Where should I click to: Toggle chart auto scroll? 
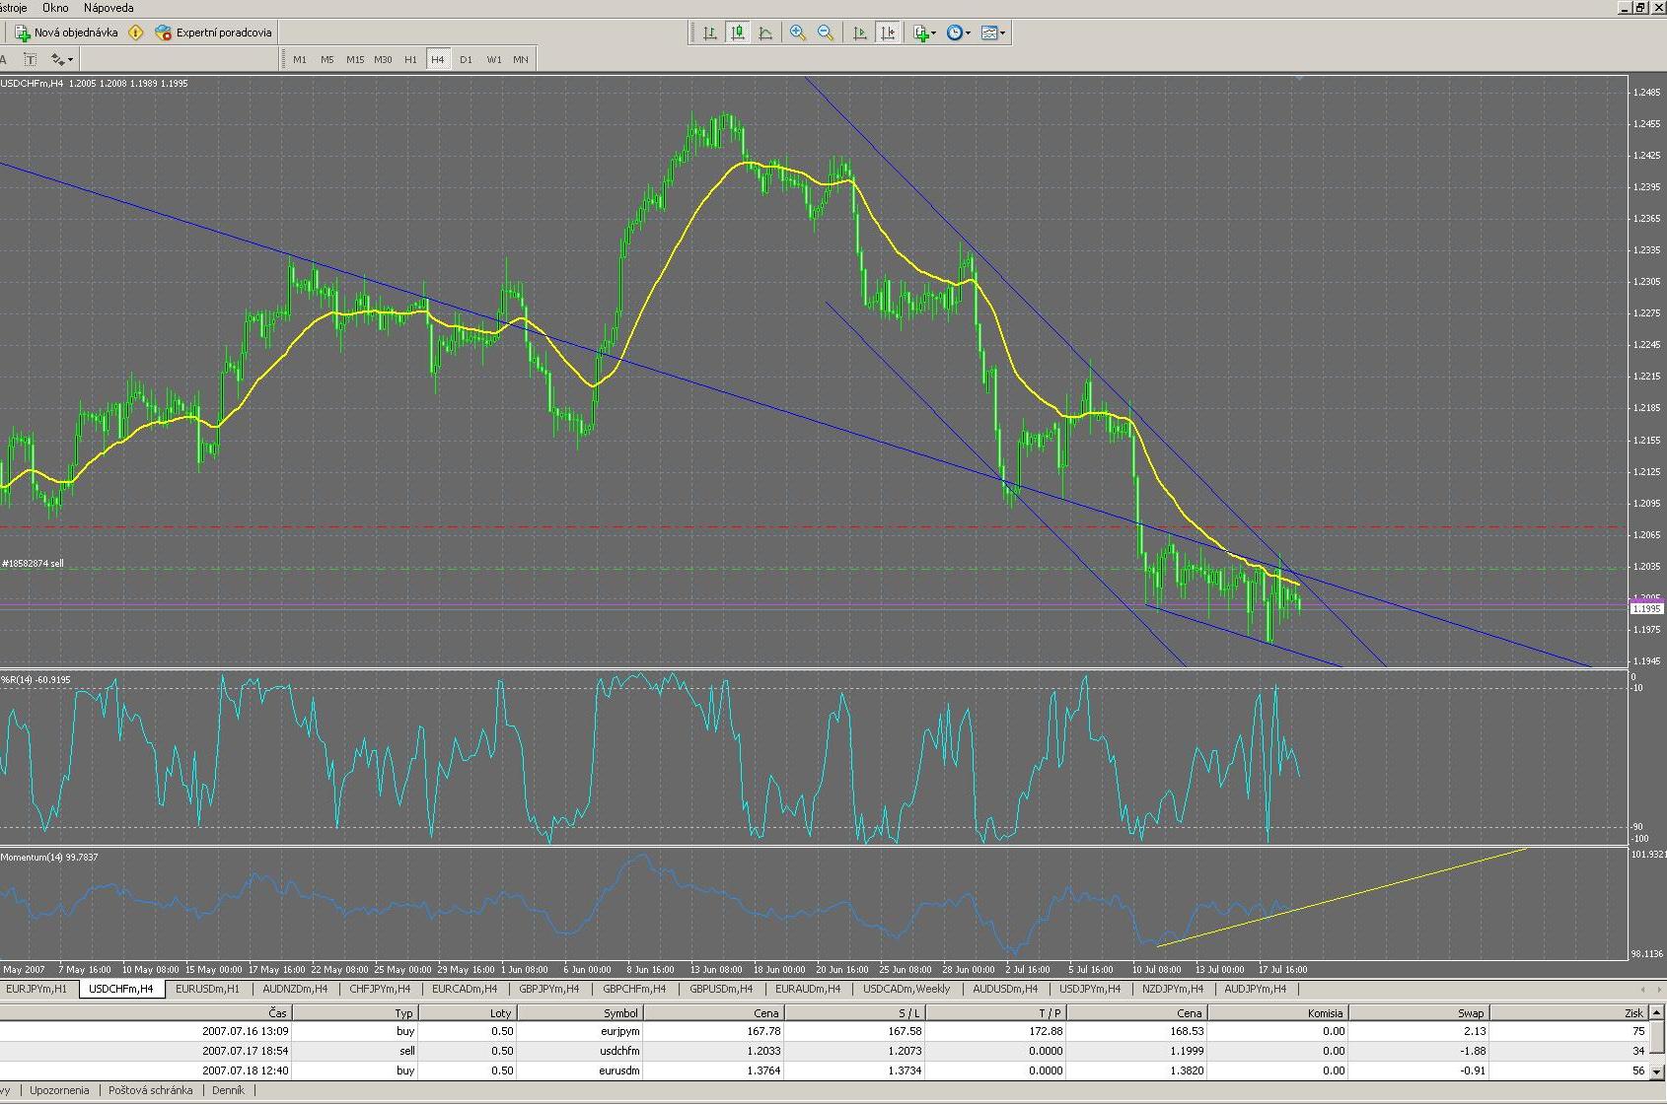(x=860, y=33)
